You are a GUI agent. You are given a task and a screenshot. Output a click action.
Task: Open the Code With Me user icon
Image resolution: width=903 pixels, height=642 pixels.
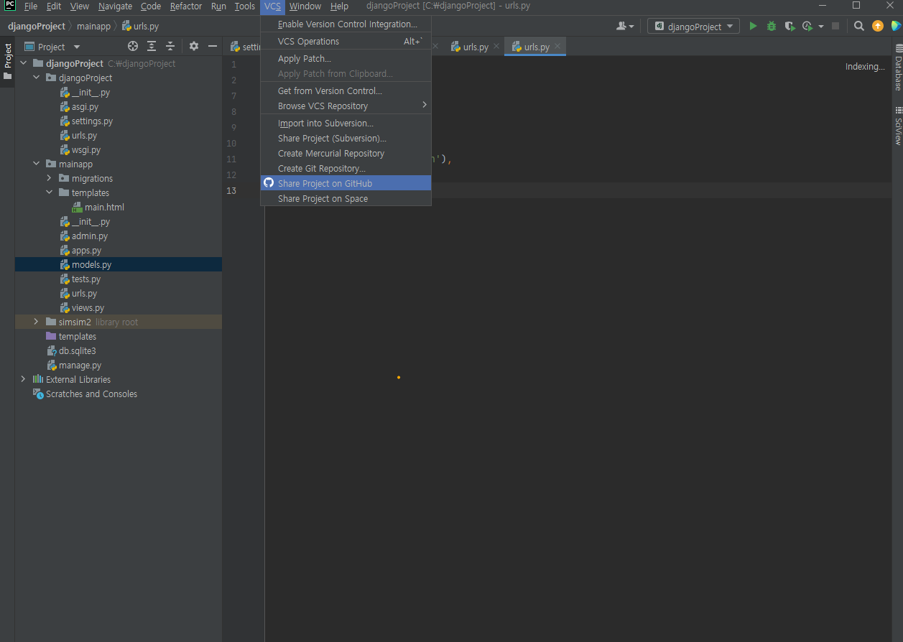tap(621, 26)
